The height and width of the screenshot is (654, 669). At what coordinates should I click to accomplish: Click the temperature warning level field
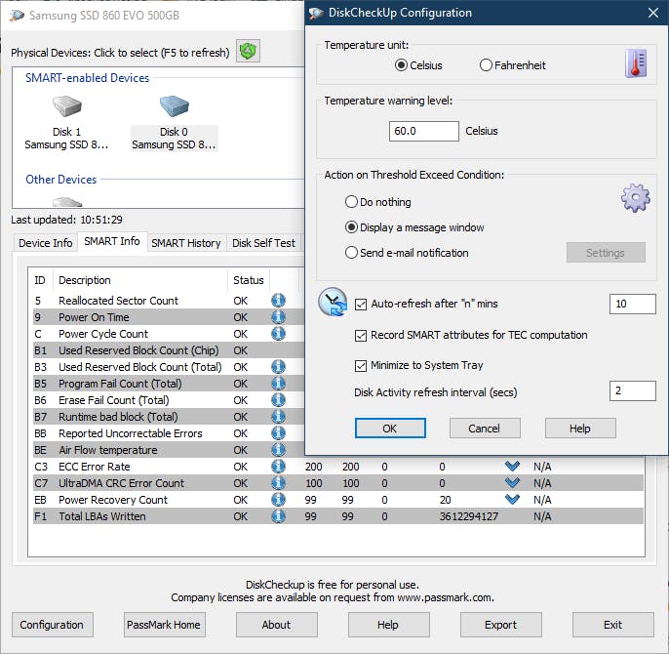pos(424,131)
